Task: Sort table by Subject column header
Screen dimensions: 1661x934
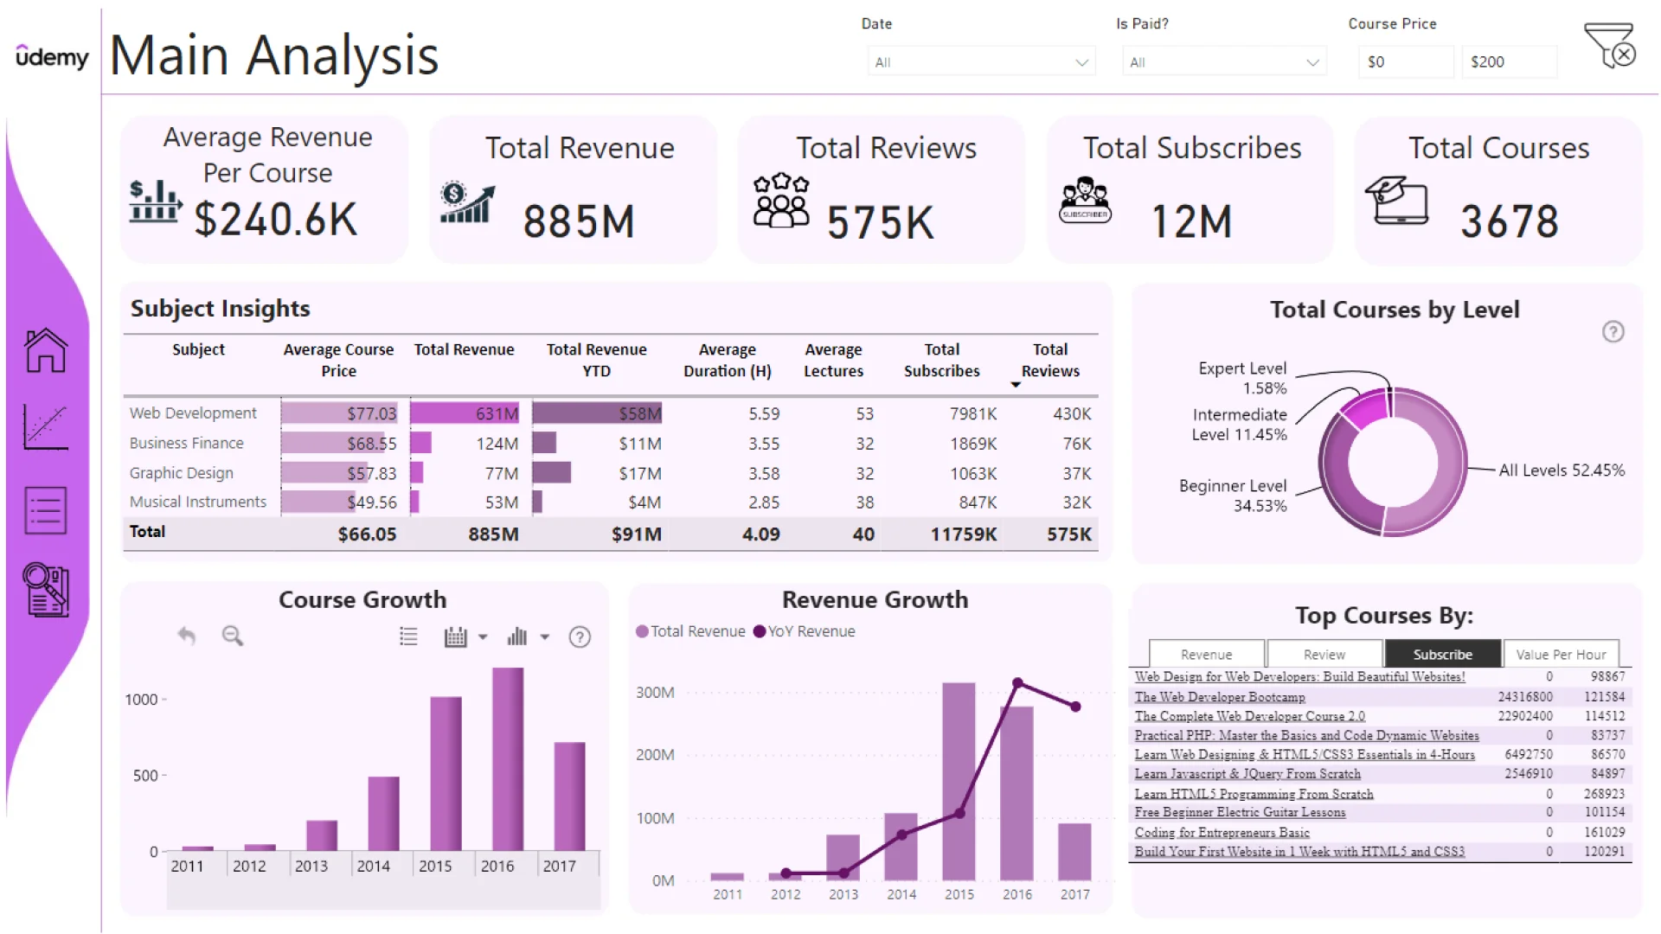Action: tap(198, 349)
